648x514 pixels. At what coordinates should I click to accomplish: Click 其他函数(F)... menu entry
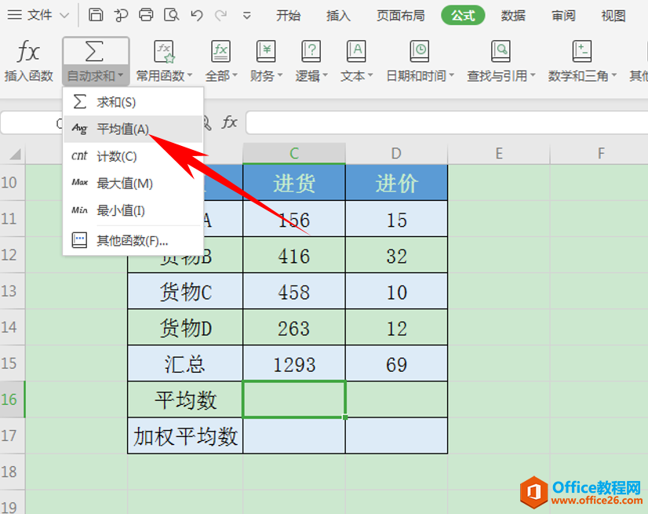[x=132, y=240]
